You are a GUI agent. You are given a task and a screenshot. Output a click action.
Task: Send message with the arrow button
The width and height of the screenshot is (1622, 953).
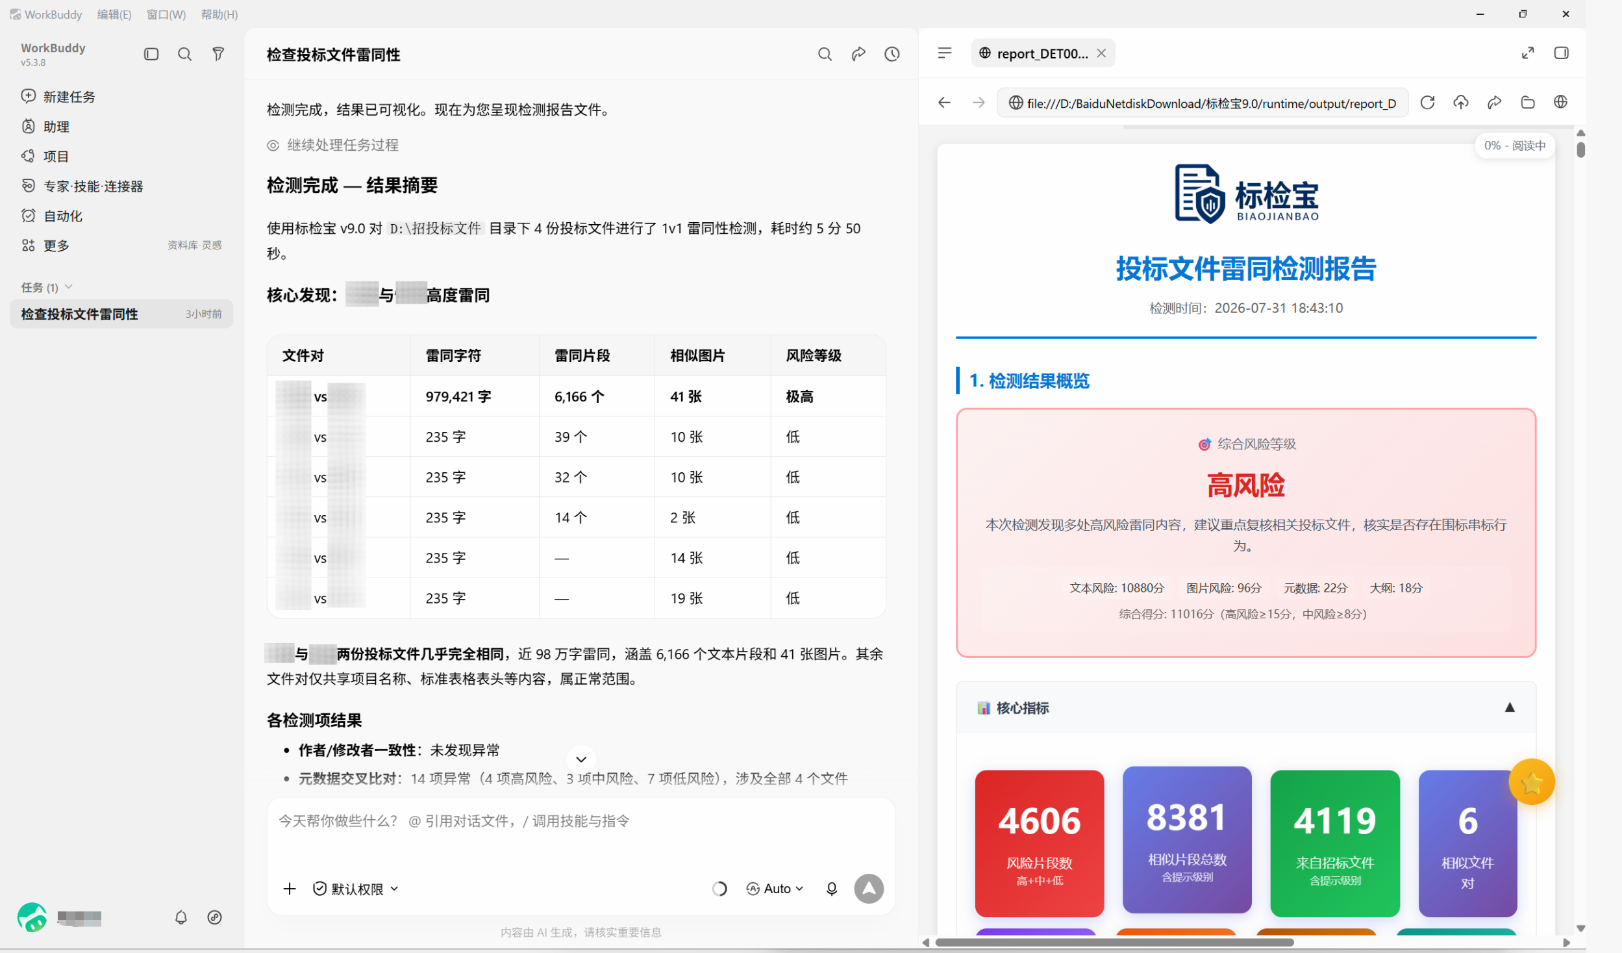[869, 889]
